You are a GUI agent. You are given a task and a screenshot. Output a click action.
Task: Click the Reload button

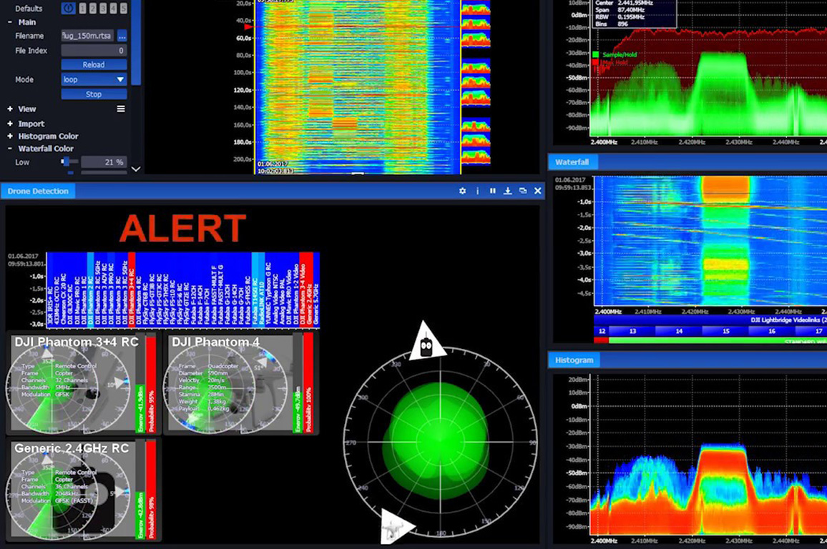tap(94, 64)
